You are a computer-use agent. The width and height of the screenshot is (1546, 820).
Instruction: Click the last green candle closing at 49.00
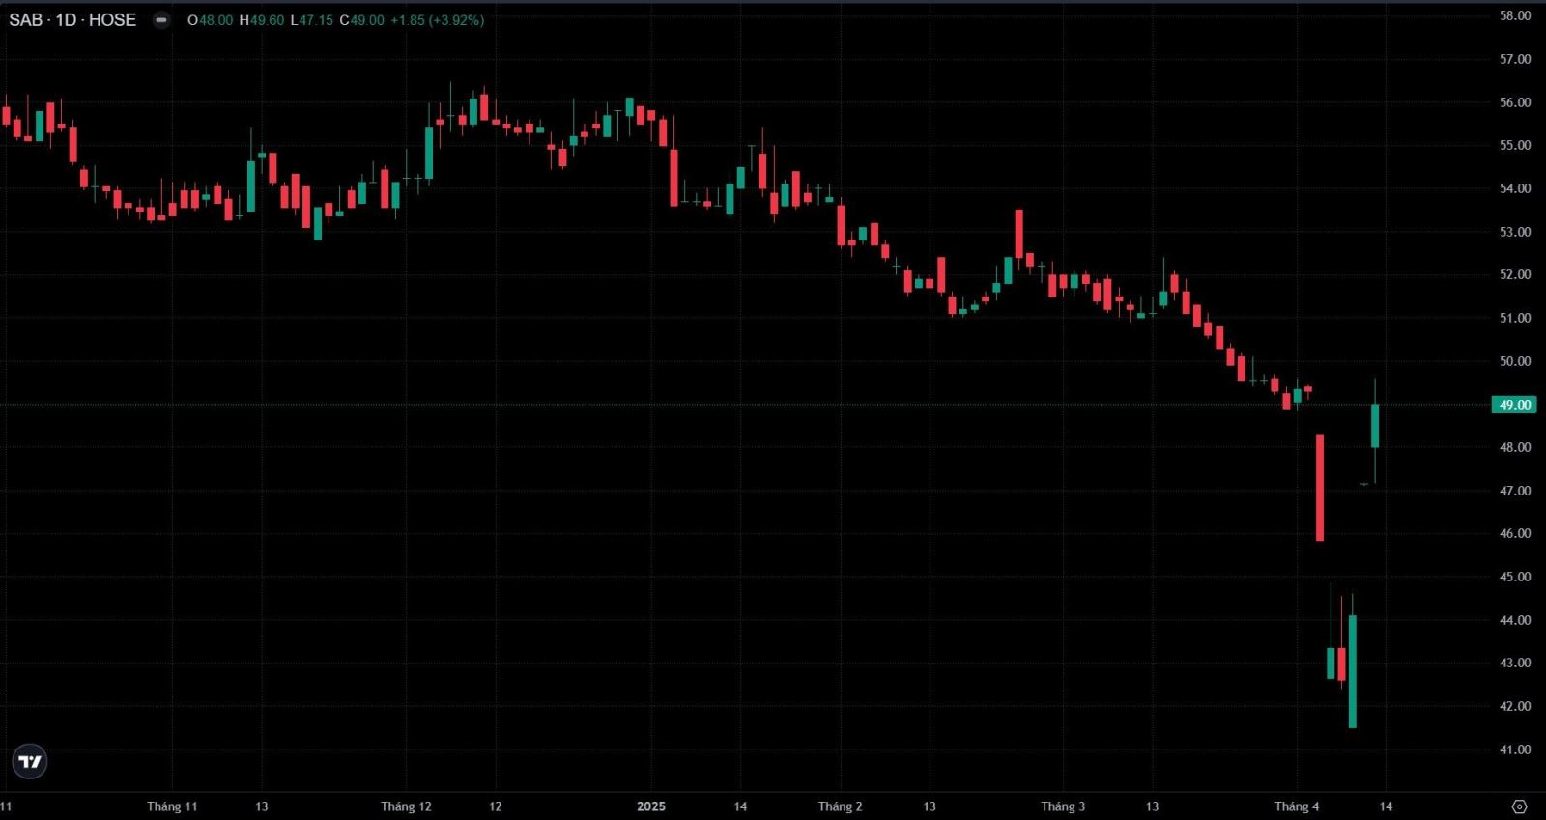pos(1375,426)
